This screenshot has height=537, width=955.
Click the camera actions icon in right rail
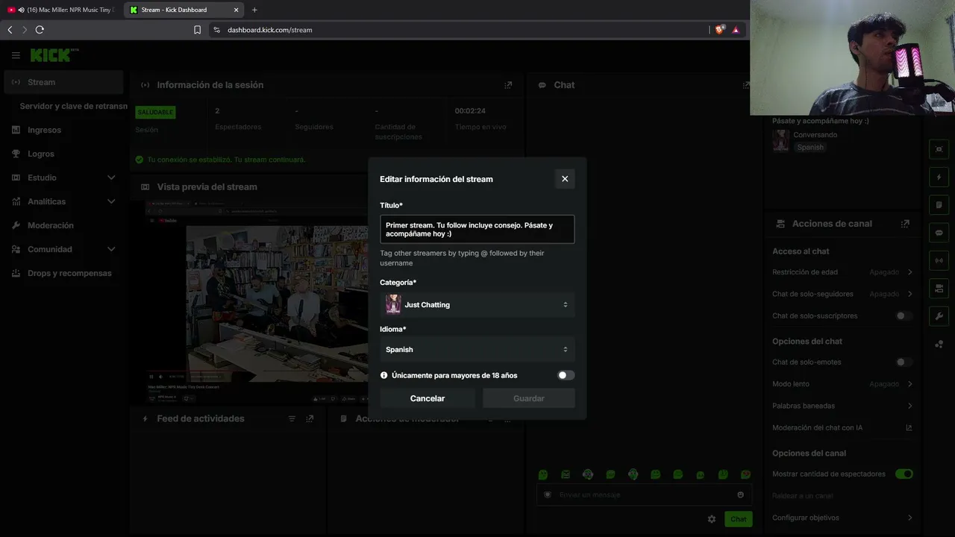tap(939, 288)
